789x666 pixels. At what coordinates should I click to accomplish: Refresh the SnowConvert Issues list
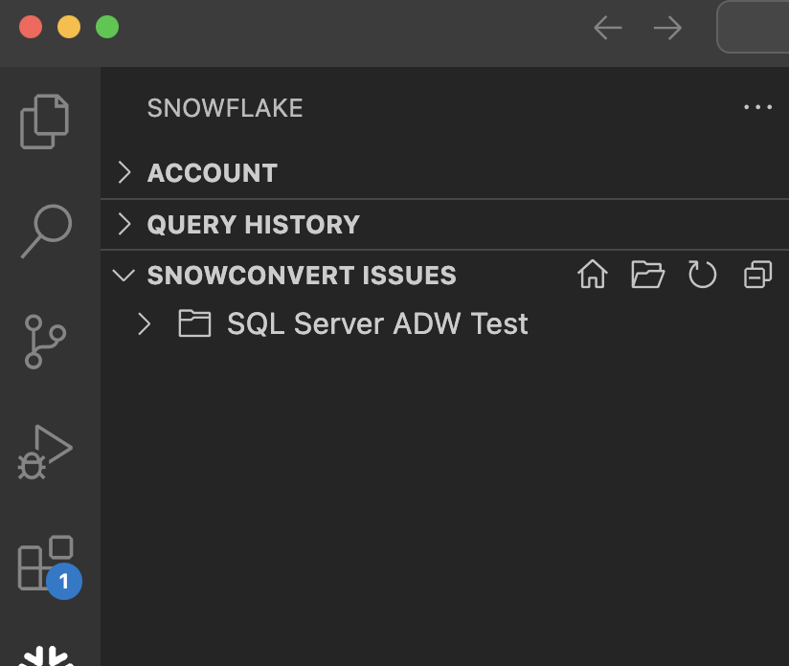click(702, 275)
